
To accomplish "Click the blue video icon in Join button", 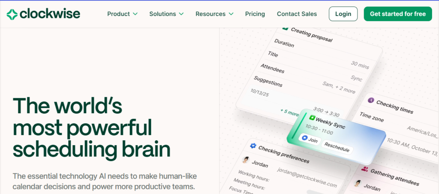I will pos(305,138).
